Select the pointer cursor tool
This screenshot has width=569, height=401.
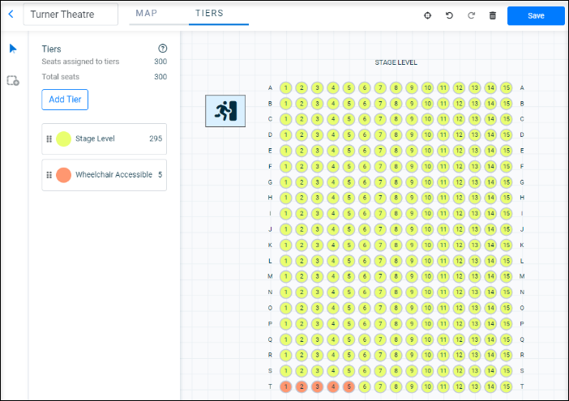tap(13, 49)
